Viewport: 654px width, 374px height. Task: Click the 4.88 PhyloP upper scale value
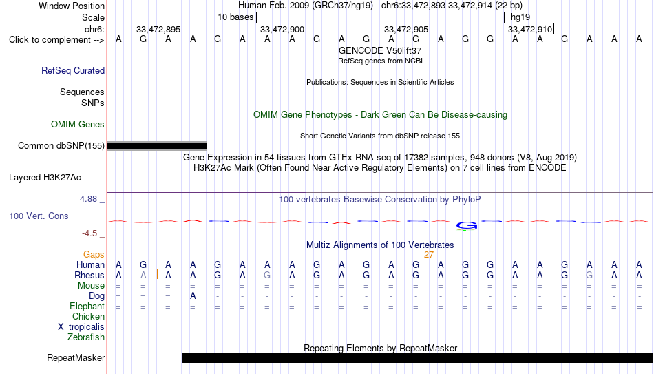(x=88, y=199)
